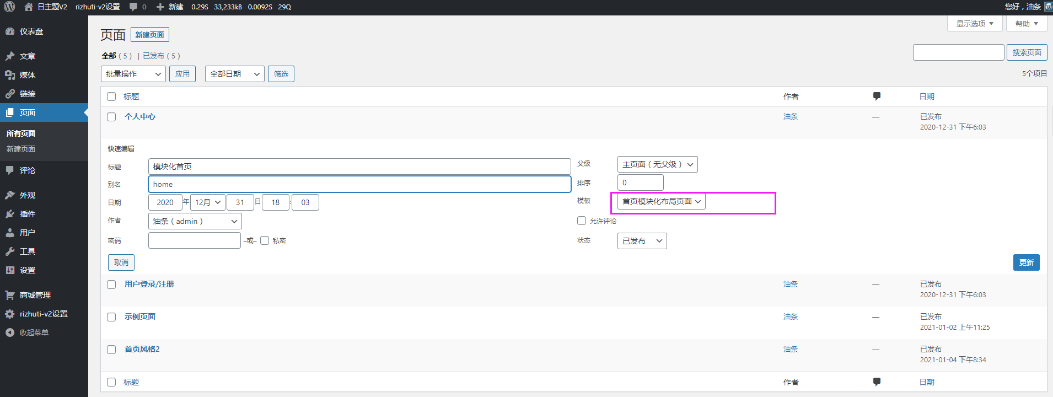The width and height of the screenshot is (1053, 397).
Task: Enable the 允许评论 checkbox
Action: tap(582, 221)
